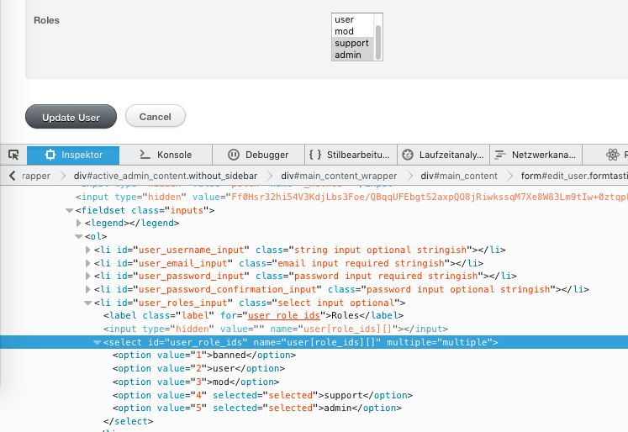628x432 pixels.
Task: Expand the user_password_input li node
Action: click(x=88, y=276)
